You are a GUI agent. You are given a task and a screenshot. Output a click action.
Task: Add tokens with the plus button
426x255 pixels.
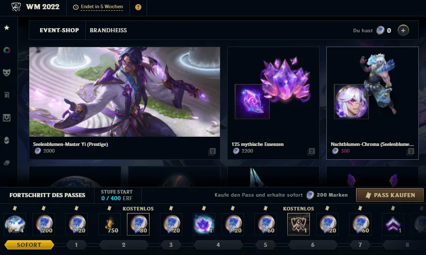(x=403, y=30)
